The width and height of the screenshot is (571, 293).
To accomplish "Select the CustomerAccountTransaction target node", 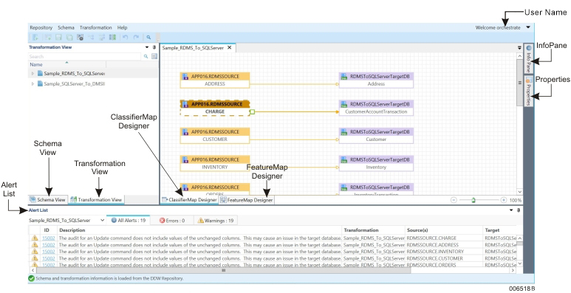I will point(376,108).
